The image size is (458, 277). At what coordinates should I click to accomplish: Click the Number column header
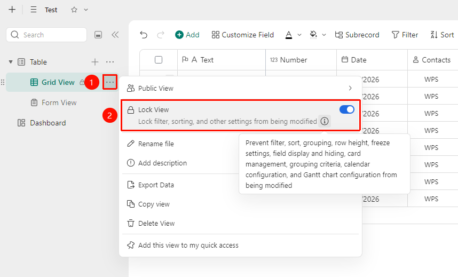point(301,60)
